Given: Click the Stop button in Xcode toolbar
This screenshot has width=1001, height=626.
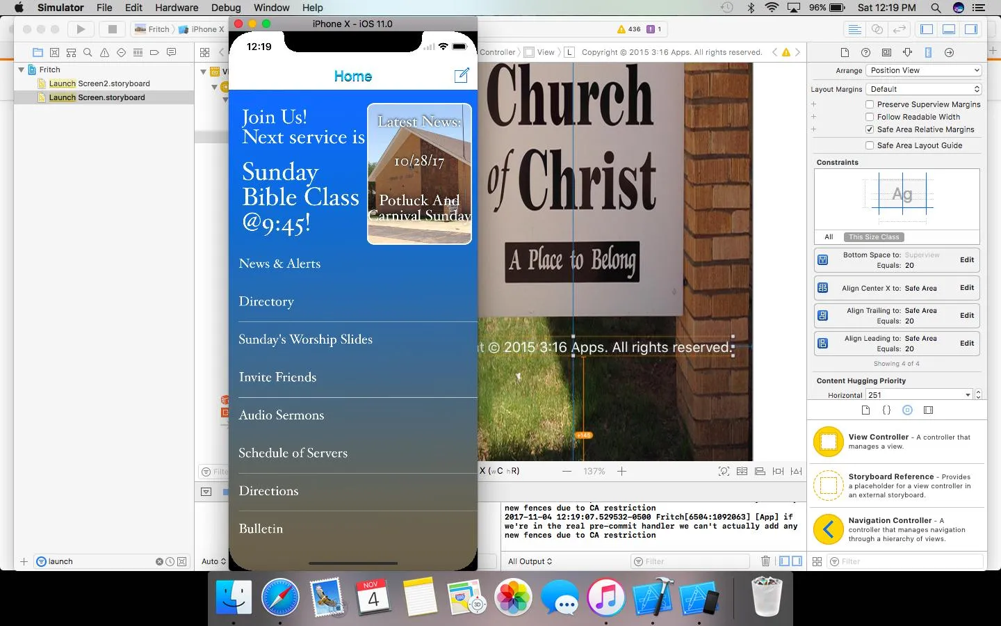Looking at the screenshot, I should pos(111,29).
